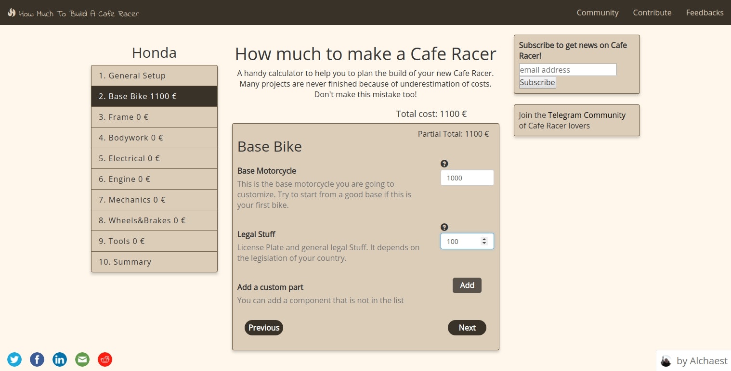Screen dimensions: 731x371
Task: Share via email icon
Action: tap(82, 359)
